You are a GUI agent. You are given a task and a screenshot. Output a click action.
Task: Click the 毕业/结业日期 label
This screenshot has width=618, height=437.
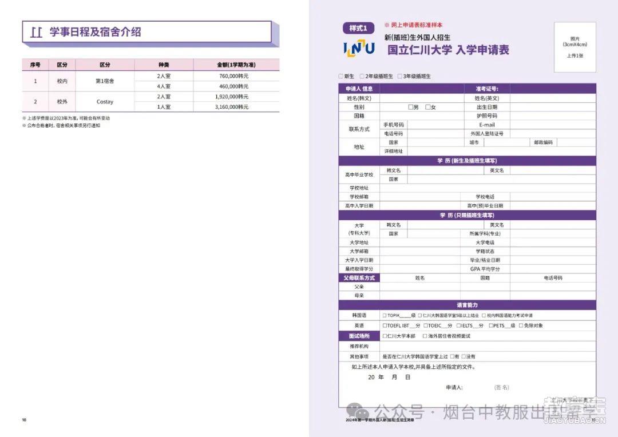point(485,260)
